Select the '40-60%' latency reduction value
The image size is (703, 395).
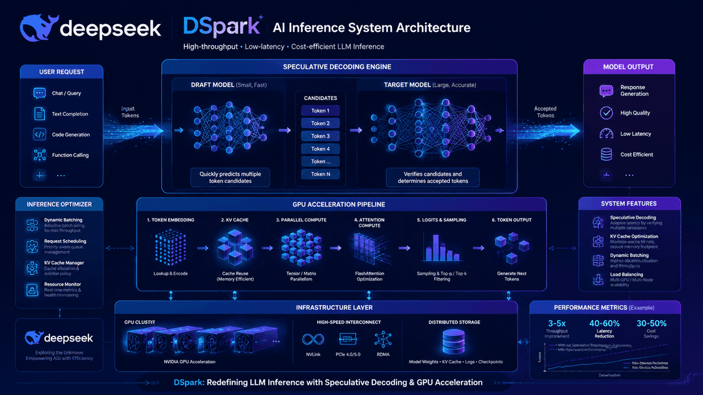click(604, 323)
